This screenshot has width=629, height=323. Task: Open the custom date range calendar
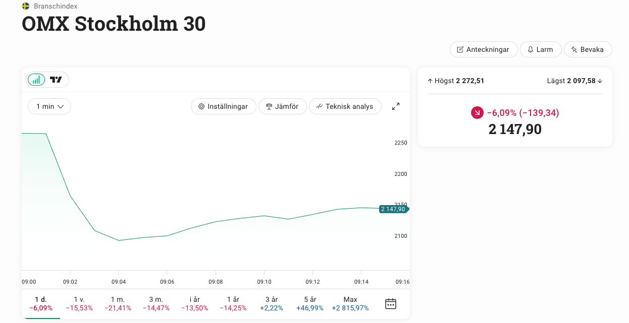point(391,304)
